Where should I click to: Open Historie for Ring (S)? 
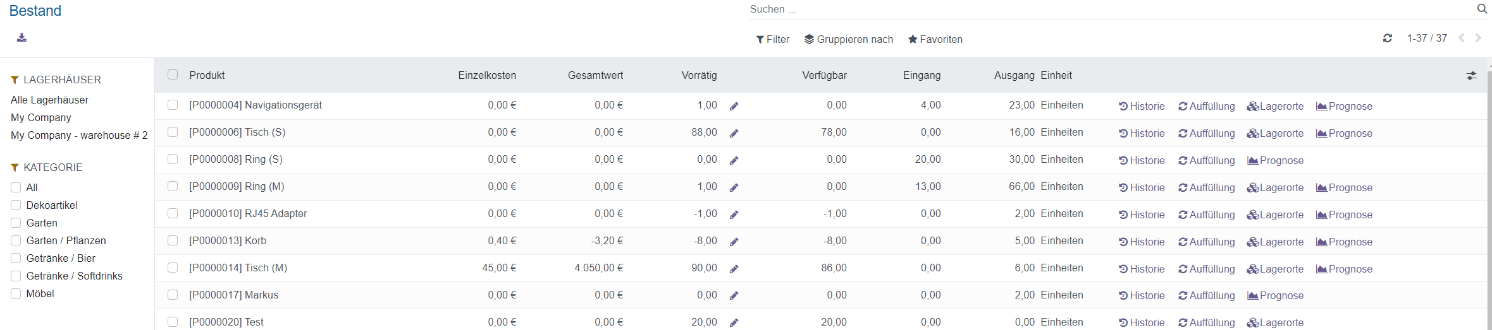[x=1142, y=161]
